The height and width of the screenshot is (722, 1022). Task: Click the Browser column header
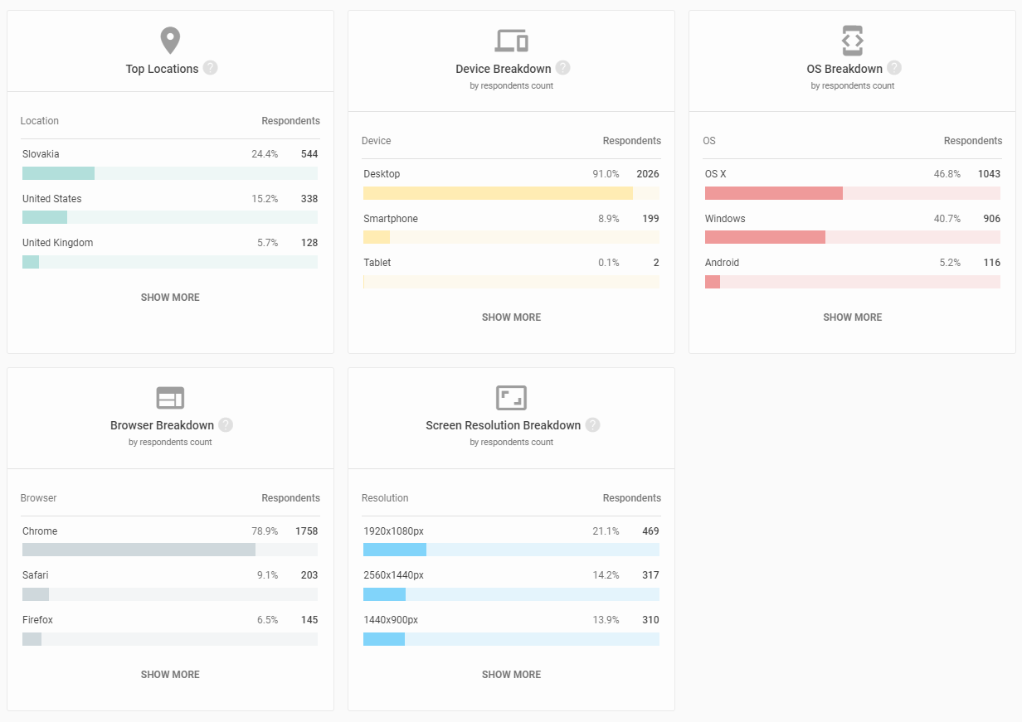(39, 498)
